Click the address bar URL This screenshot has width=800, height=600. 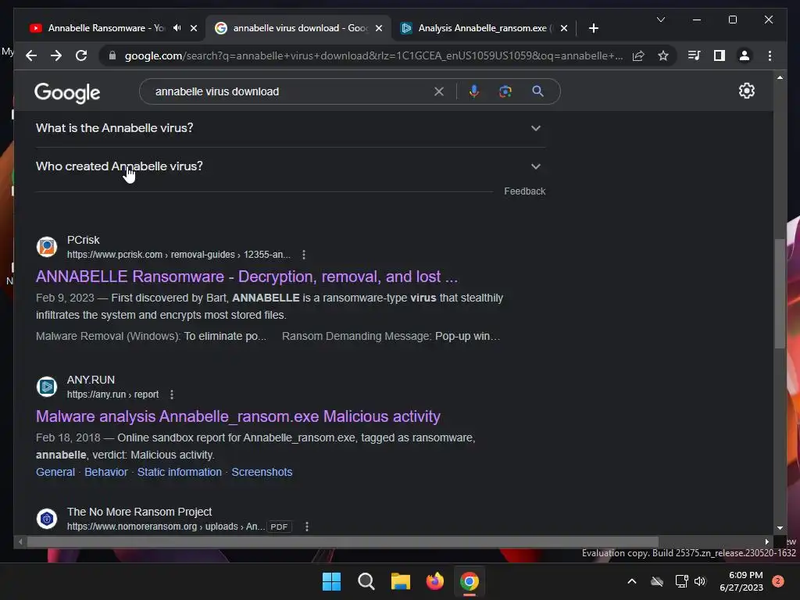[x=373, y=55]
